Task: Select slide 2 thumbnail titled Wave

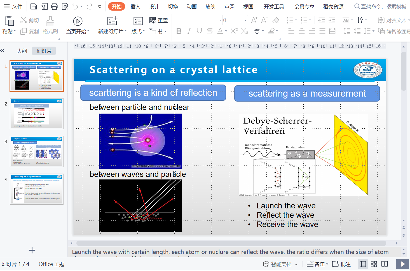Action: [x=37, y=114]
